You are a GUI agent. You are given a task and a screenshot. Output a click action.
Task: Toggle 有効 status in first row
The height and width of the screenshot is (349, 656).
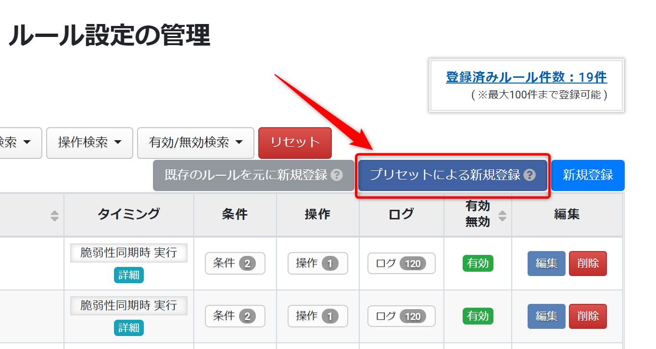[478, 263]
